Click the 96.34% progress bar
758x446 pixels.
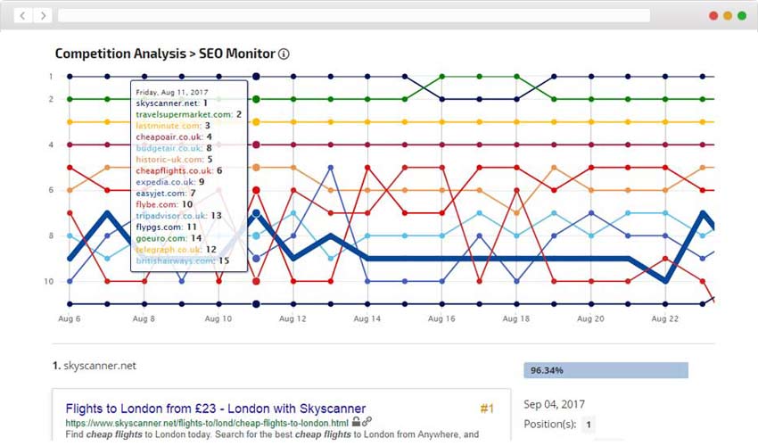tap(606, 370)
